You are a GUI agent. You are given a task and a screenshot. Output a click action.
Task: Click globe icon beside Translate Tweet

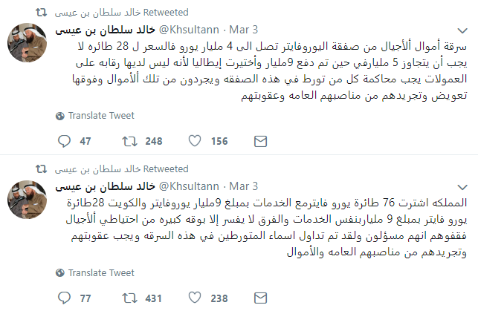click(59, 116)
